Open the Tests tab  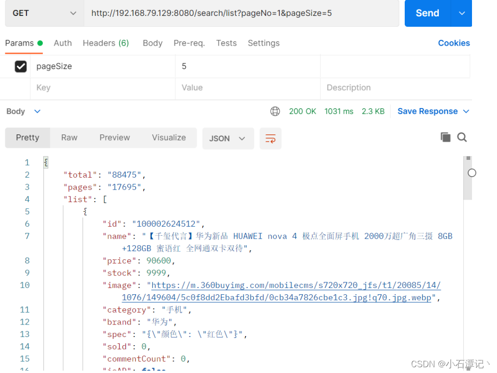tap(226, 43)
